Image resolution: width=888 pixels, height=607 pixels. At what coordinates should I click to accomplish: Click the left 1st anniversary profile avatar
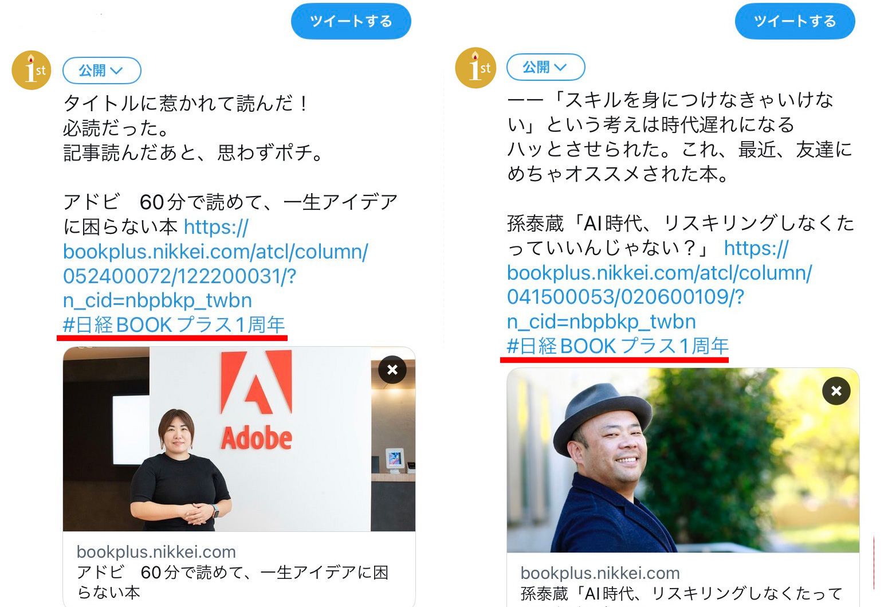click(x=32, y=70)
